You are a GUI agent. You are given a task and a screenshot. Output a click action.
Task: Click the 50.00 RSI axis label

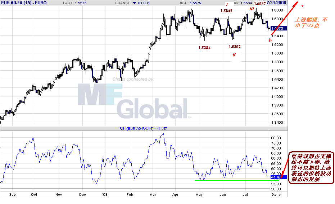coord(276,169)
